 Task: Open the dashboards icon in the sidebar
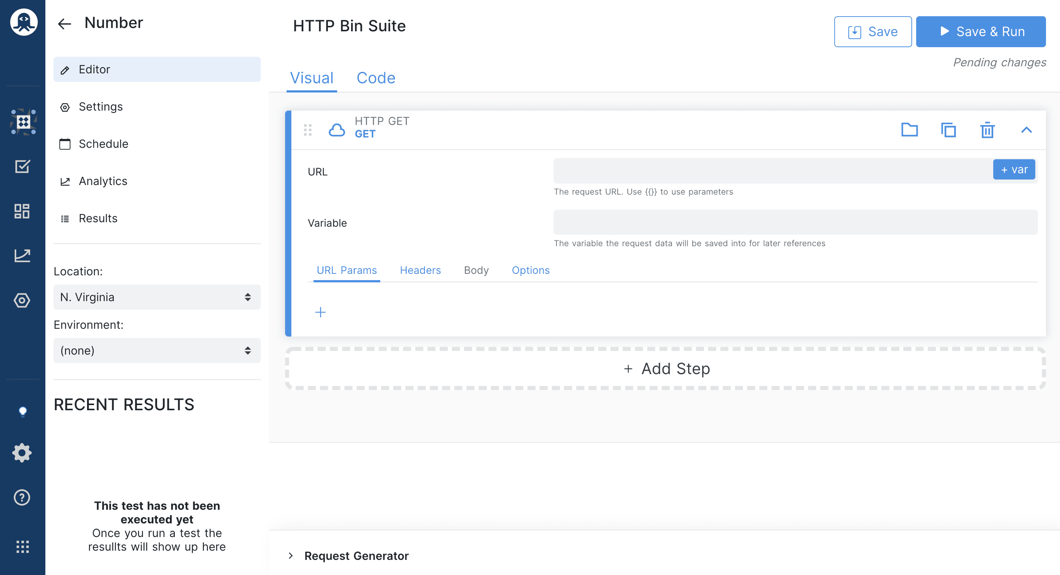point(22,211)
